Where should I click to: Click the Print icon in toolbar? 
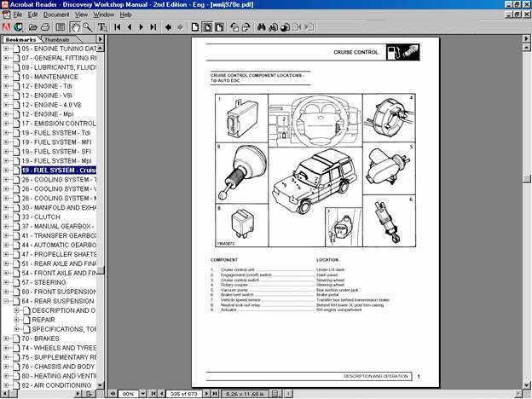(45, 27)
